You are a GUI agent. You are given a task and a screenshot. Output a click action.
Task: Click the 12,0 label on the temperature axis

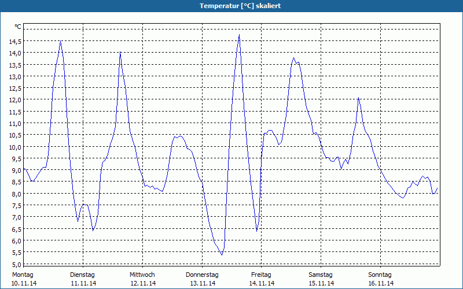(16, 100)
